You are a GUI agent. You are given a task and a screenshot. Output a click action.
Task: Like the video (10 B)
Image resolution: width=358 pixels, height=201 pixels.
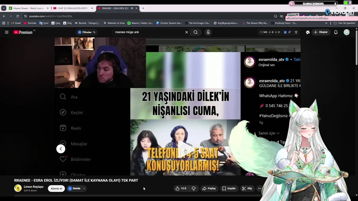(x=181, y=188)
